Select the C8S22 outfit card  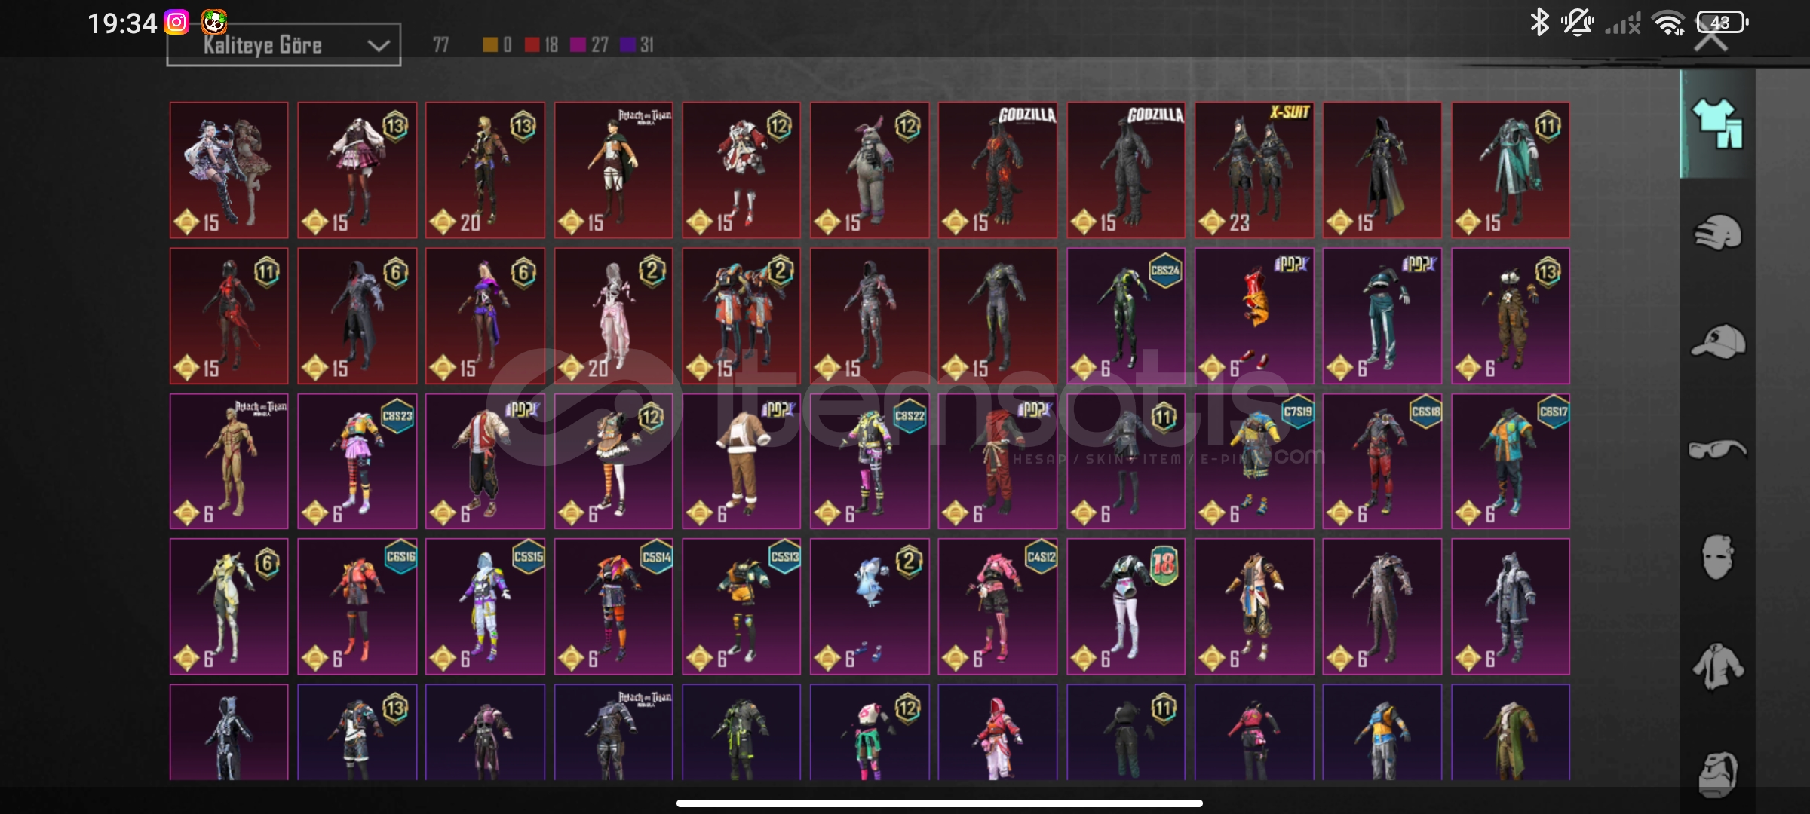click(x=870, y=461)
